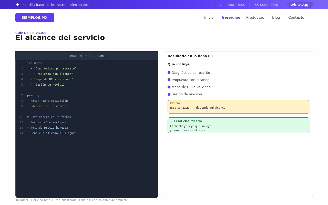Click the diamond icon in top bar

[x=17, y=5]
